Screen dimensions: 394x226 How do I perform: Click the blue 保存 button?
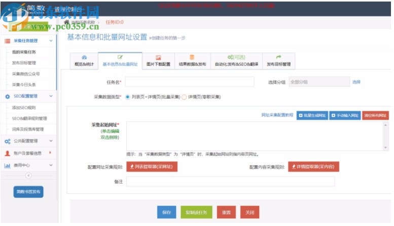tap(167, 212)
